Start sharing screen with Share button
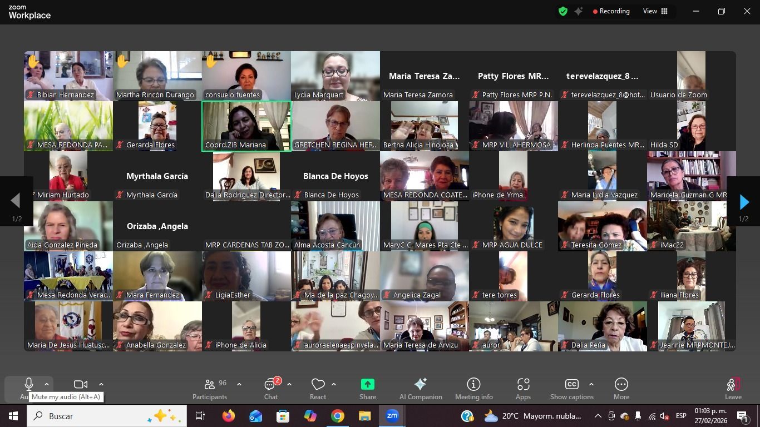Image resolution: width=760 pixels, height=427 pixels. click(368, 389)
